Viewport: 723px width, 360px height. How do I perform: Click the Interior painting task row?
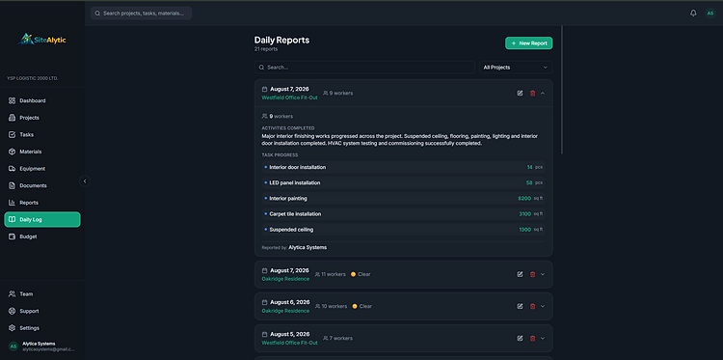click(x=404, y=199)
